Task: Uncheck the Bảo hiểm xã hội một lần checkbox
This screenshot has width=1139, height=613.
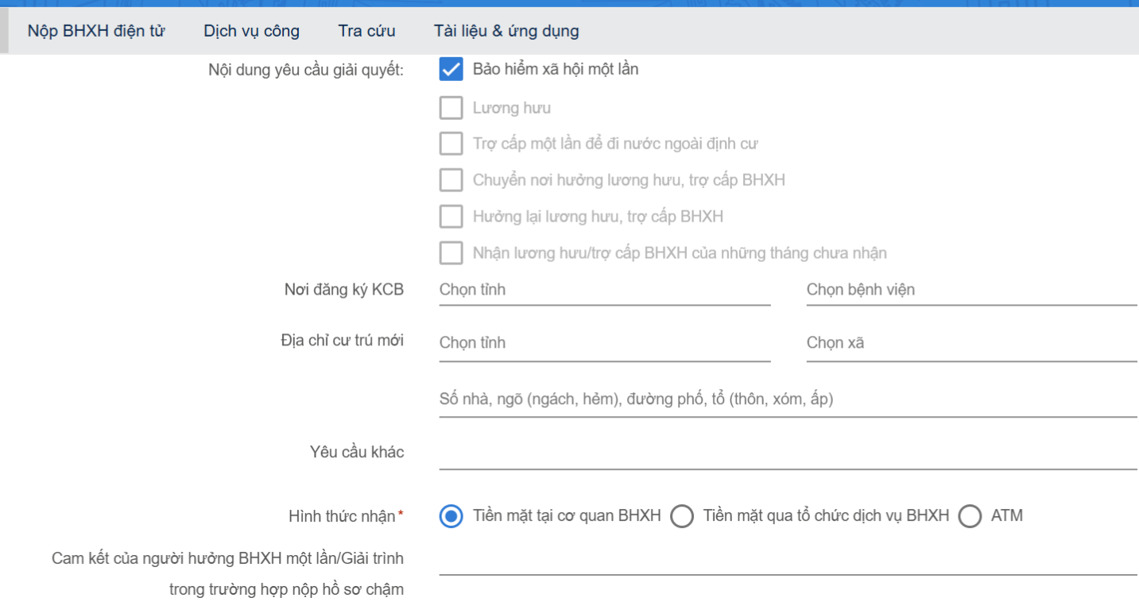Action: (x=451, y=70)
